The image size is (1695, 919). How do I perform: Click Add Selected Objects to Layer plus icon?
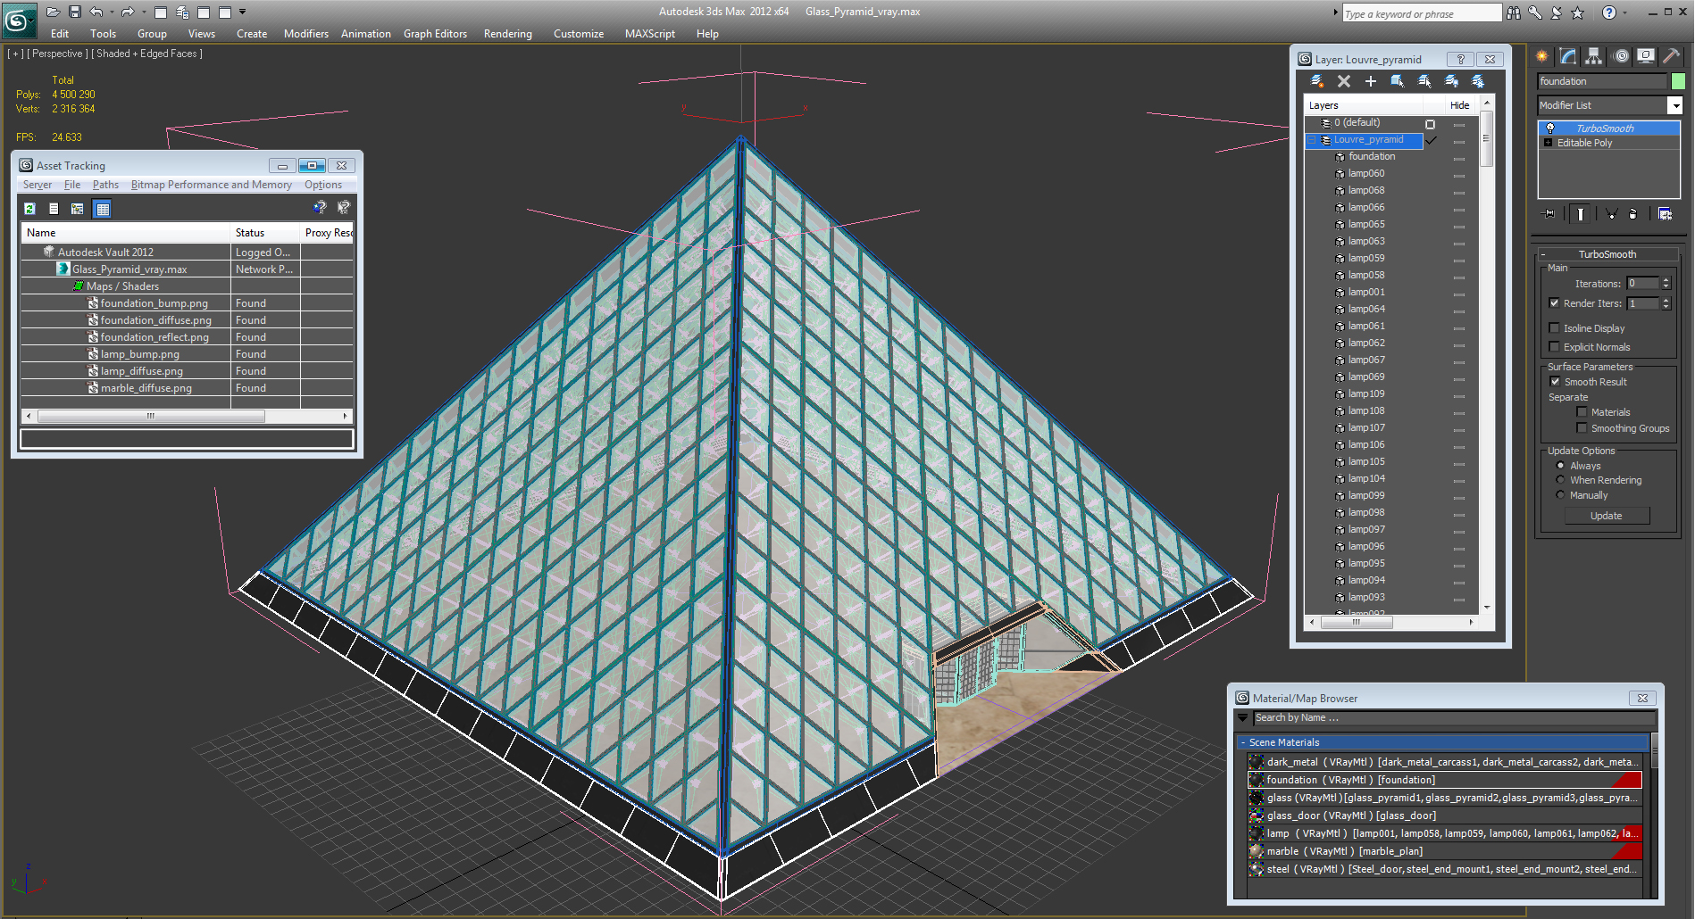click(1371, 81)
